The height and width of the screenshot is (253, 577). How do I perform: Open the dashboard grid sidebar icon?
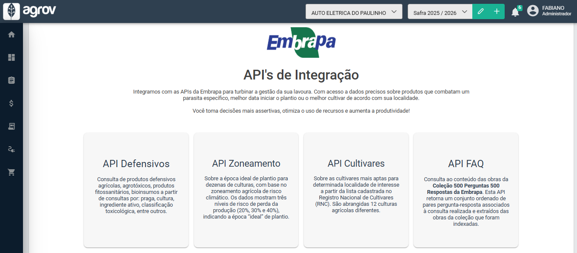(x=11, y=57)
